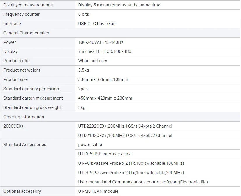Click the "7 inches TFT LCD, 800×480" cell
The width and height of the screenshot is (241, 196).
point(105,51)
